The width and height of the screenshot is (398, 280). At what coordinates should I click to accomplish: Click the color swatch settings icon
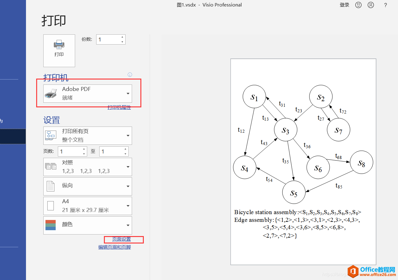tap(50, 225)
